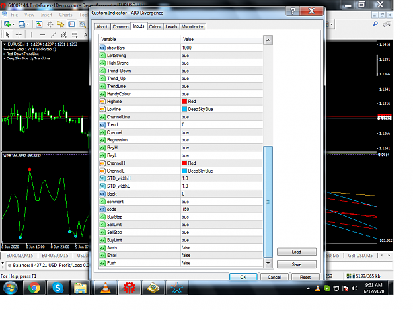Edit the code value 159

[222, 209]
